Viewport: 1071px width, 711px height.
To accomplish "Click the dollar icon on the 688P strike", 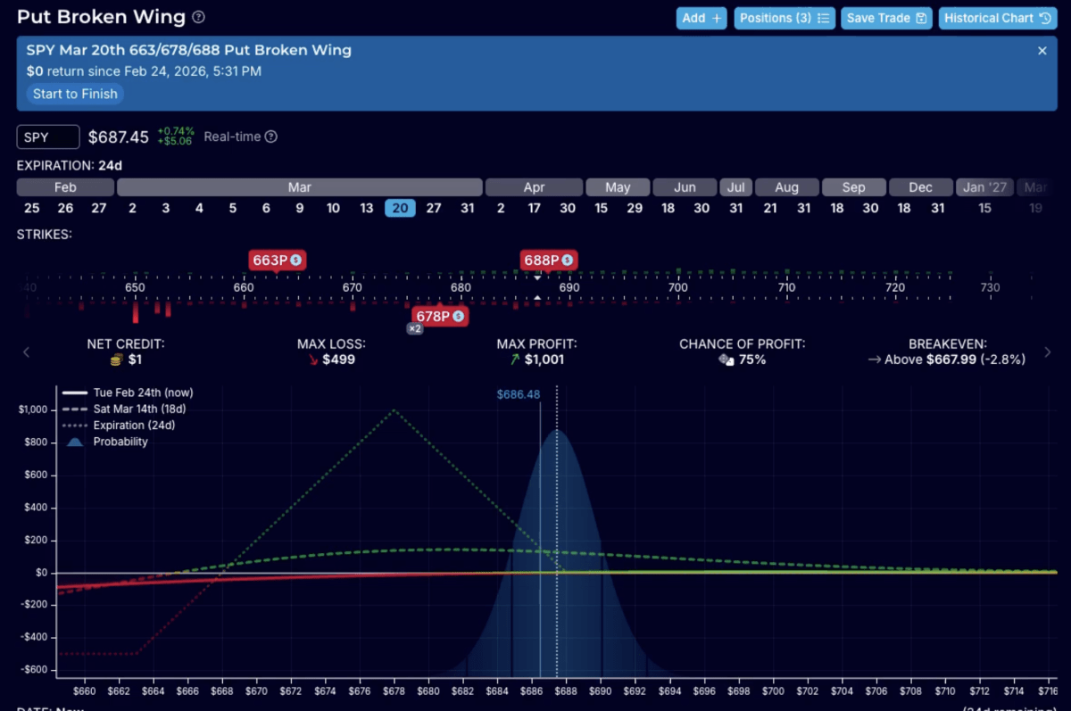I will [x=567, y=260].
